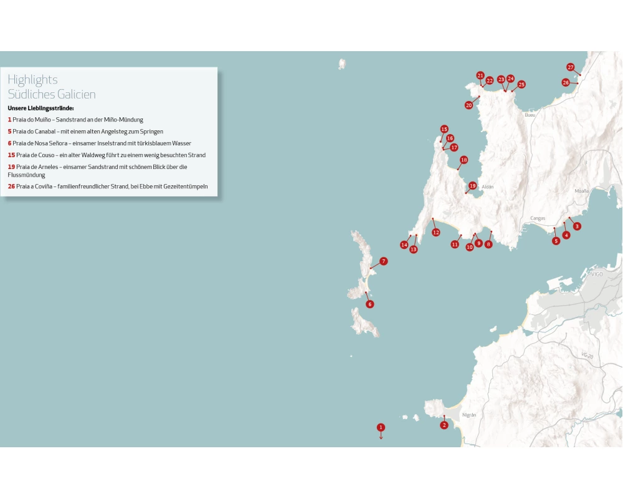
Task: Select beach marker 6 on the island
Action: 370,304
